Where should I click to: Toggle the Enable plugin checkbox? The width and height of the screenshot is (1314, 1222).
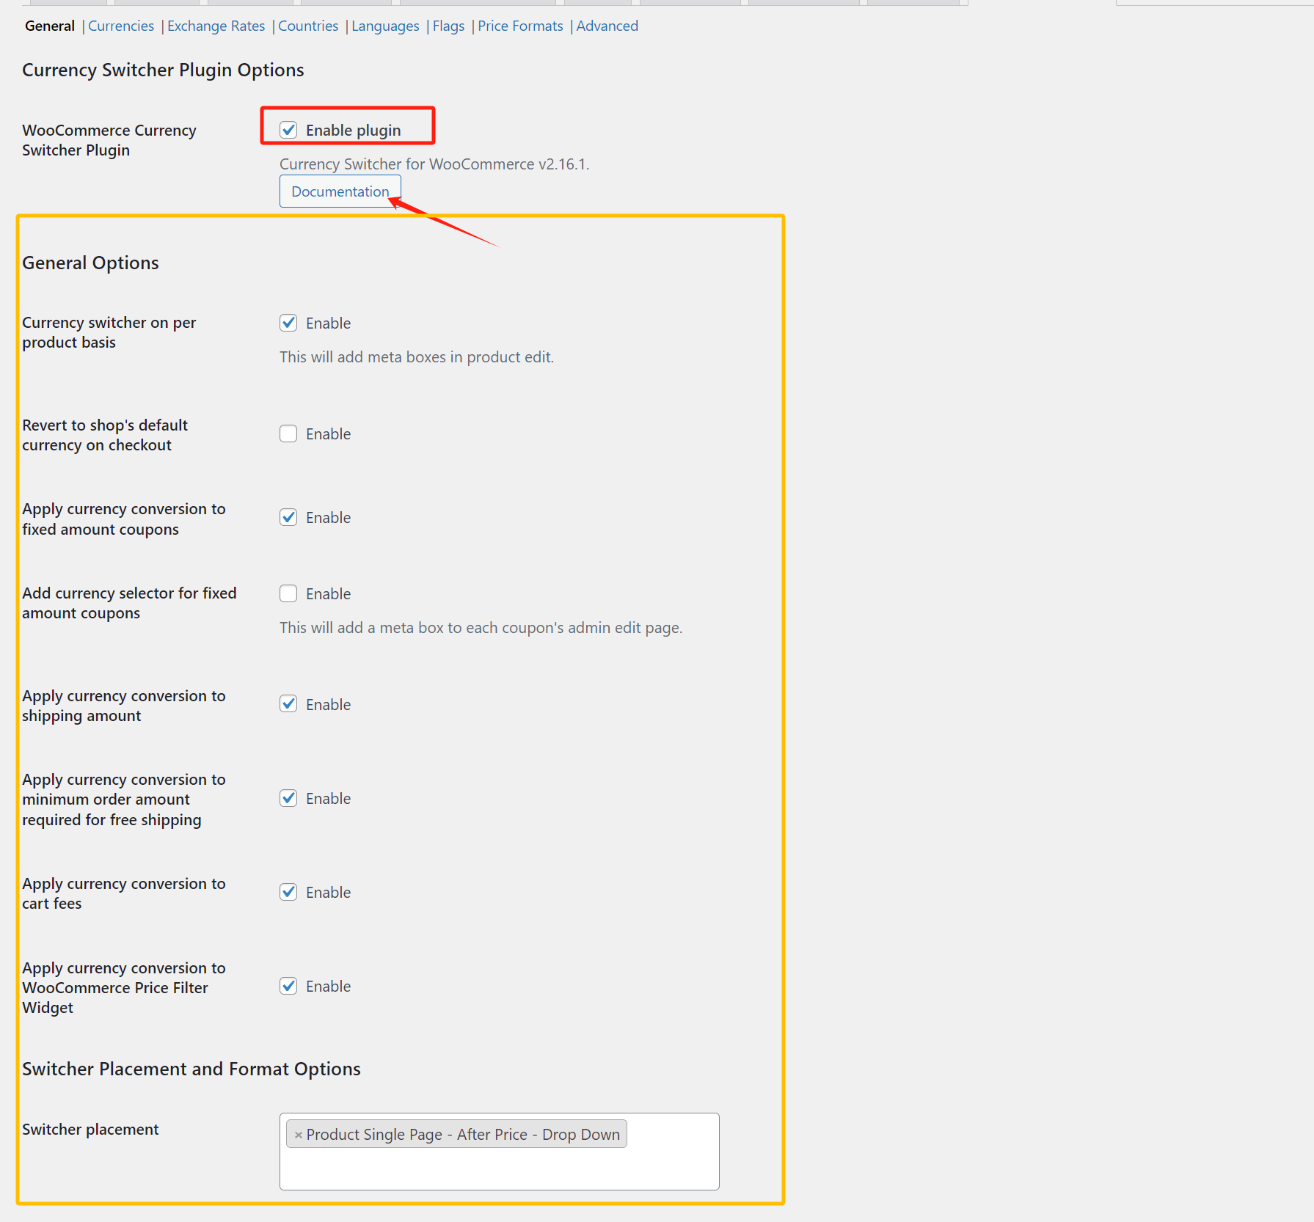288,131
